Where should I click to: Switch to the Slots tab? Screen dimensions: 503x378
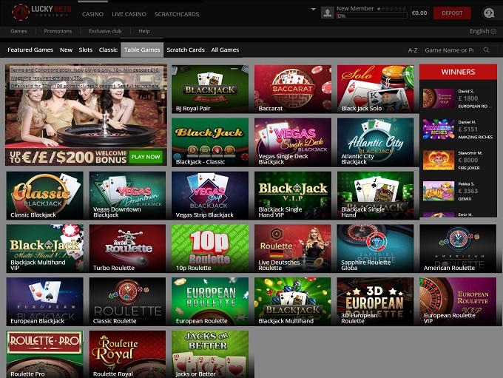click(x=85, y=50)
